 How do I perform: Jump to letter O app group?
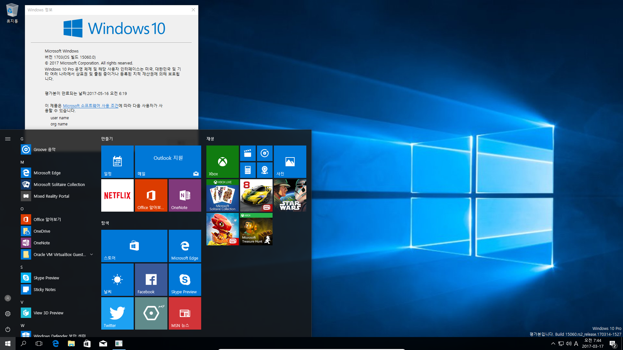click(x=22, y=209)
